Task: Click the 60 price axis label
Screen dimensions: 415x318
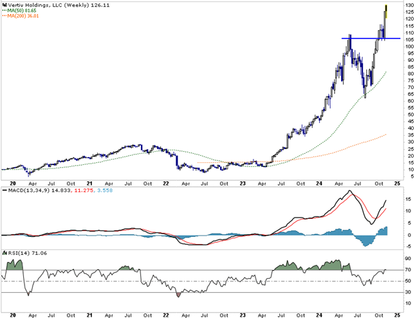Action: click(410, 101)
